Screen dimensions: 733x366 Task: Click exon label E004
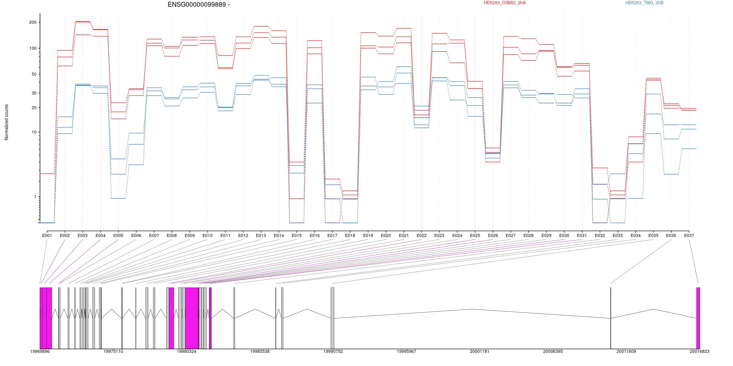click(100, 235)
